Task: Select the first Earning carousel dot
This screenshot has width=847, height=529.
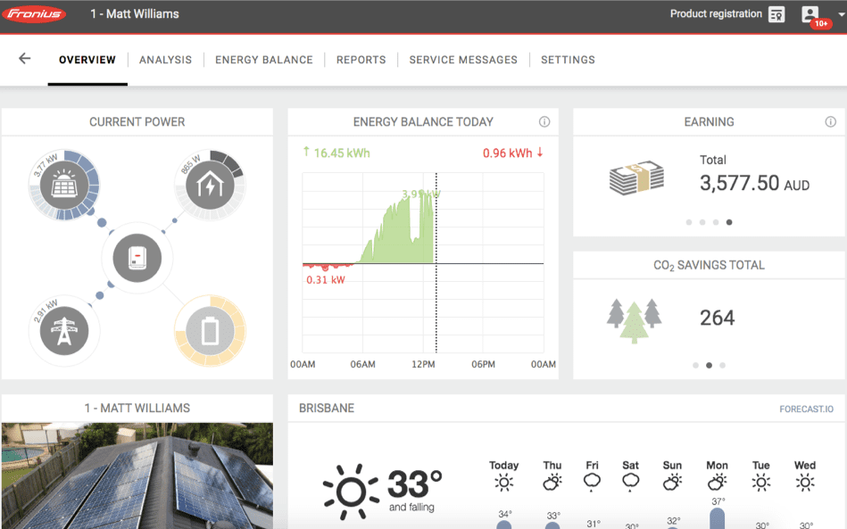Action: point(688,222)
